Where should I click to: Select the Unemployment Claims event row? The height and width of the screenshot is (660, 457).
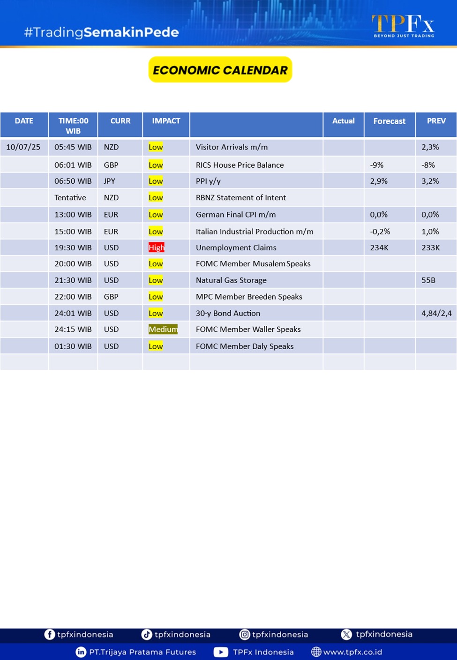pos(236,247)
